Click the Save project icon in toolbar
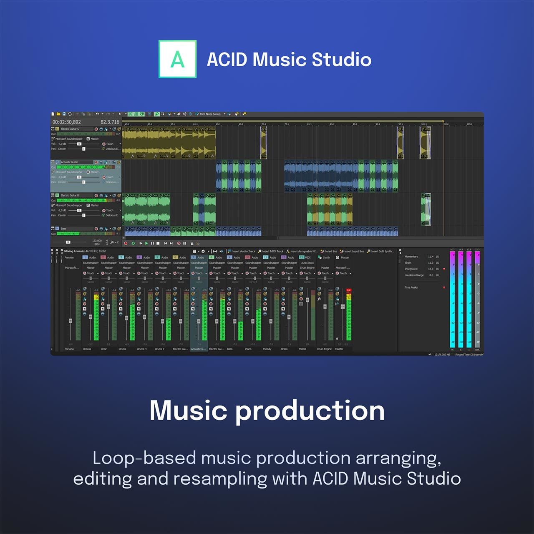534x534 pixels. [64, 114]
